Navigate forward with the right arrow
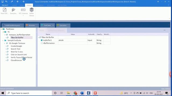The image size is (172, 96). 23,2
